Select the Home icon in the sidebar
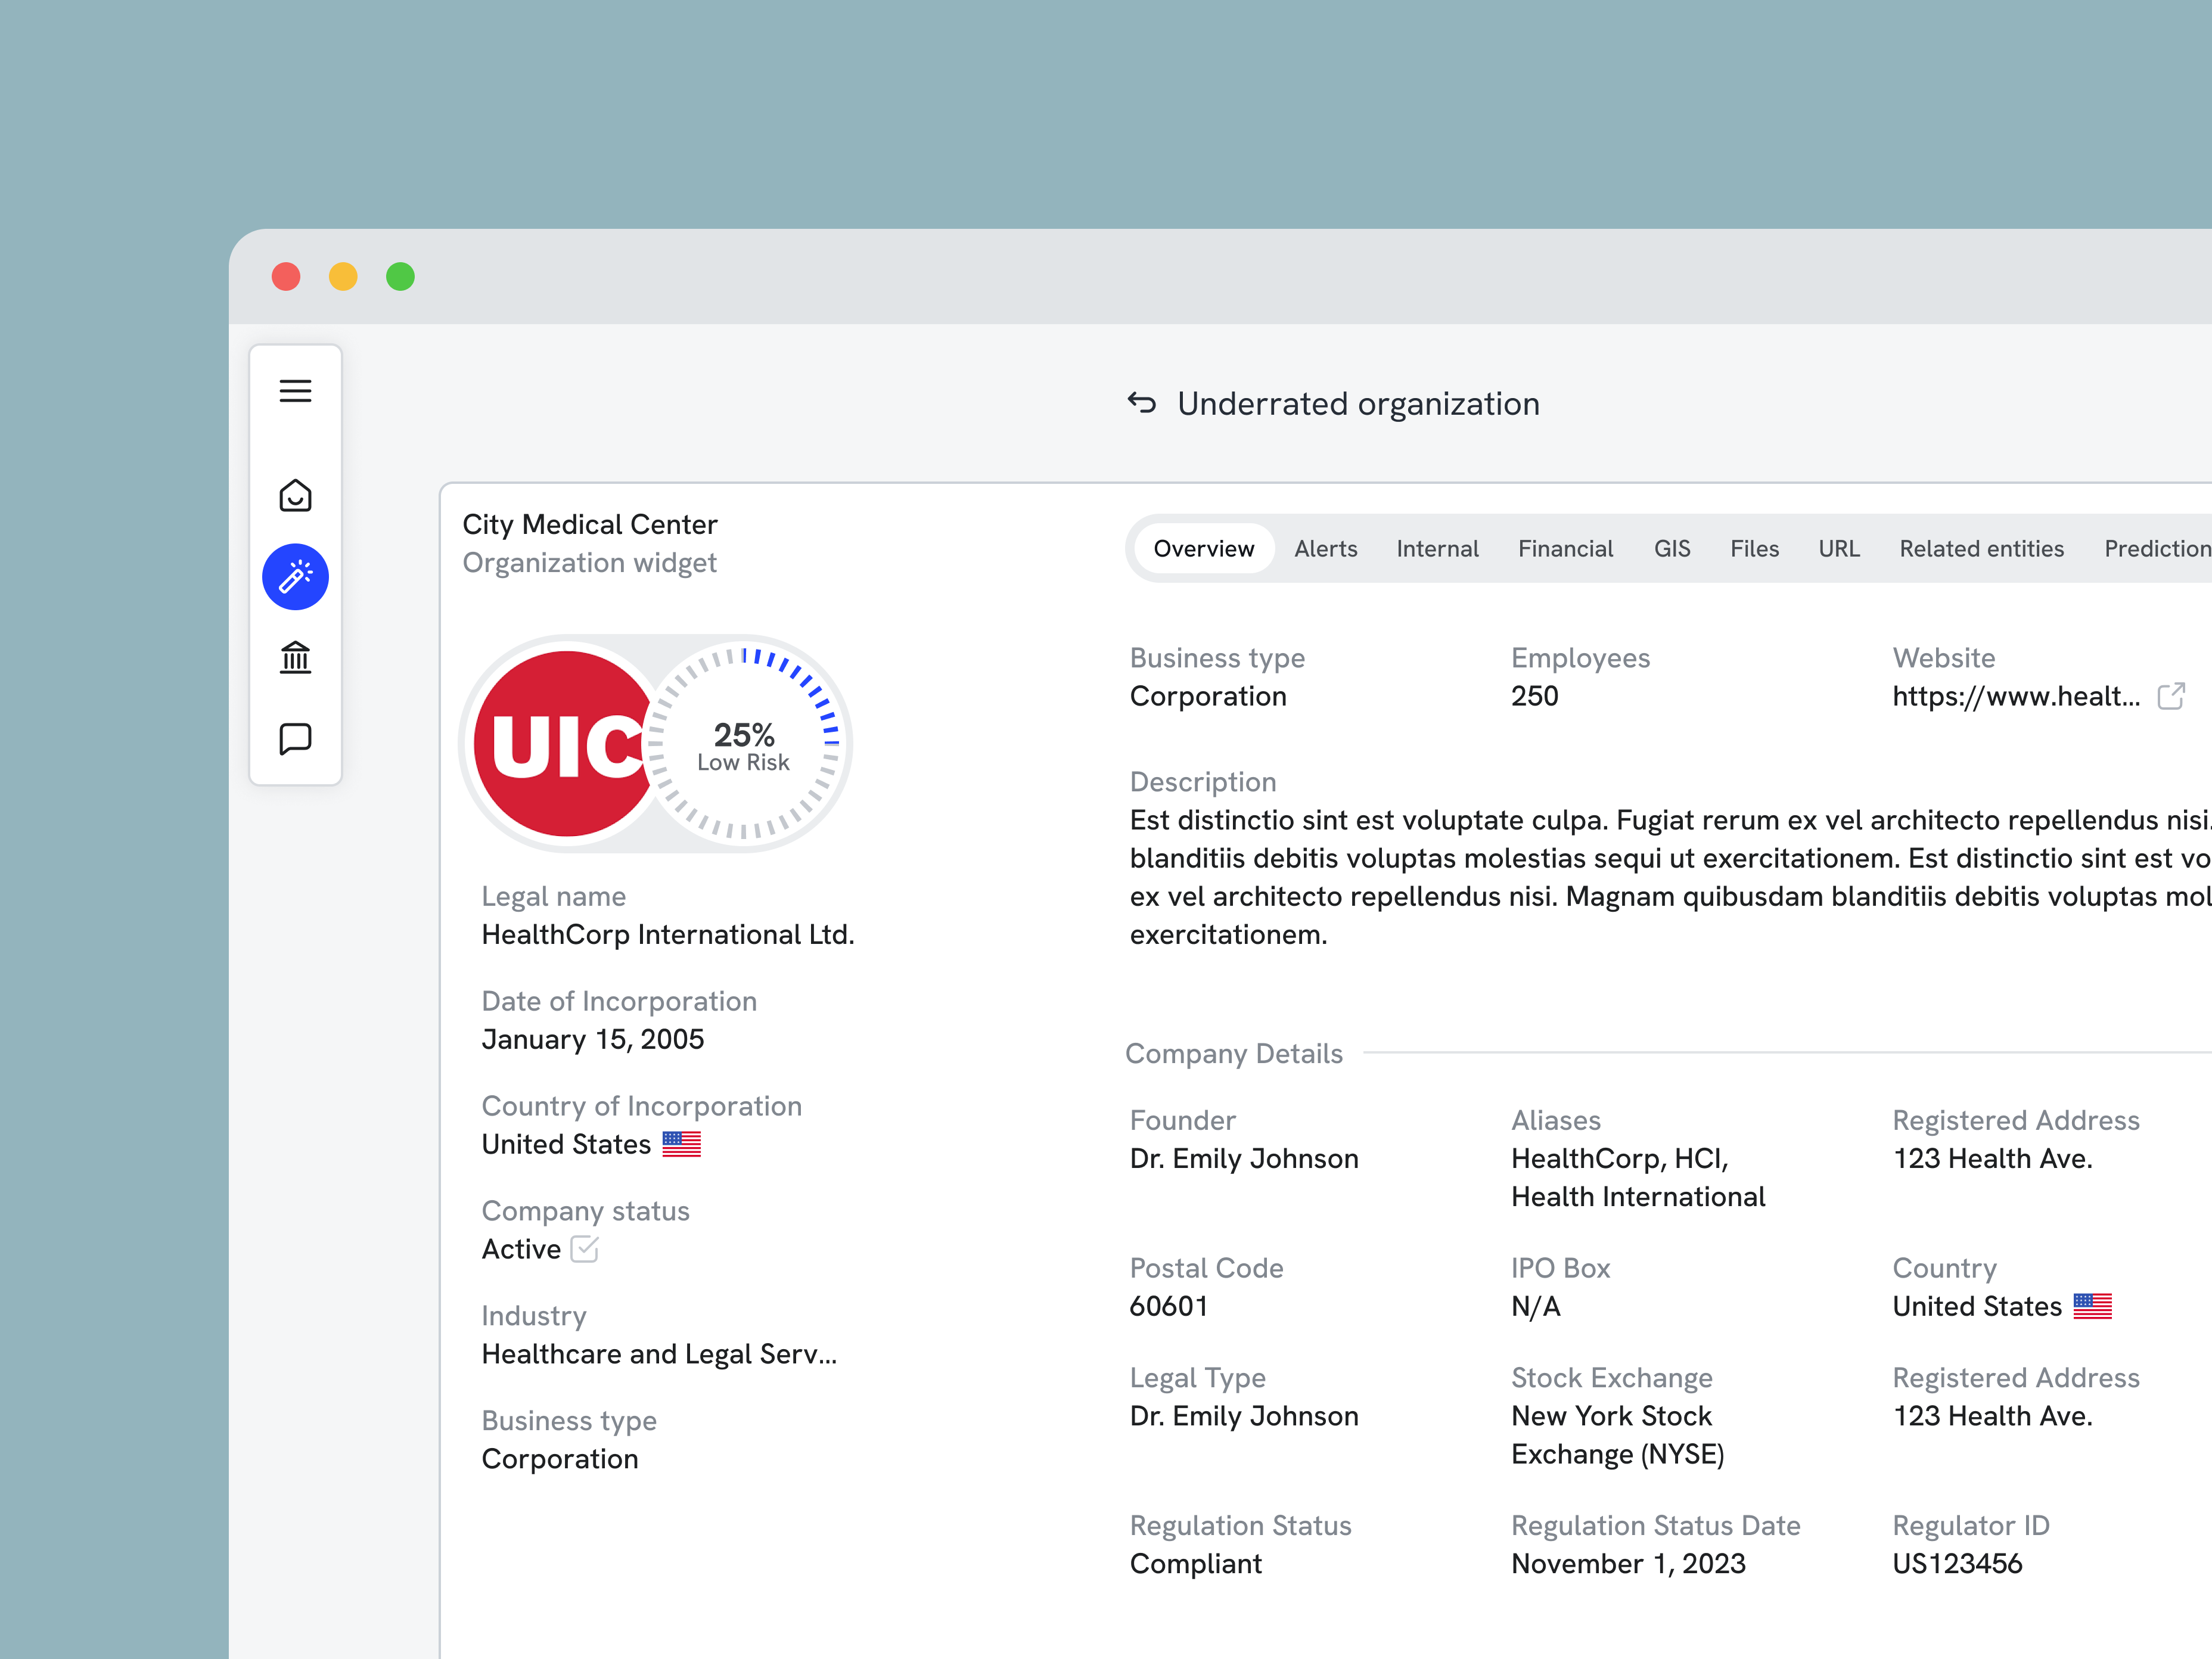 click(296, 495)
